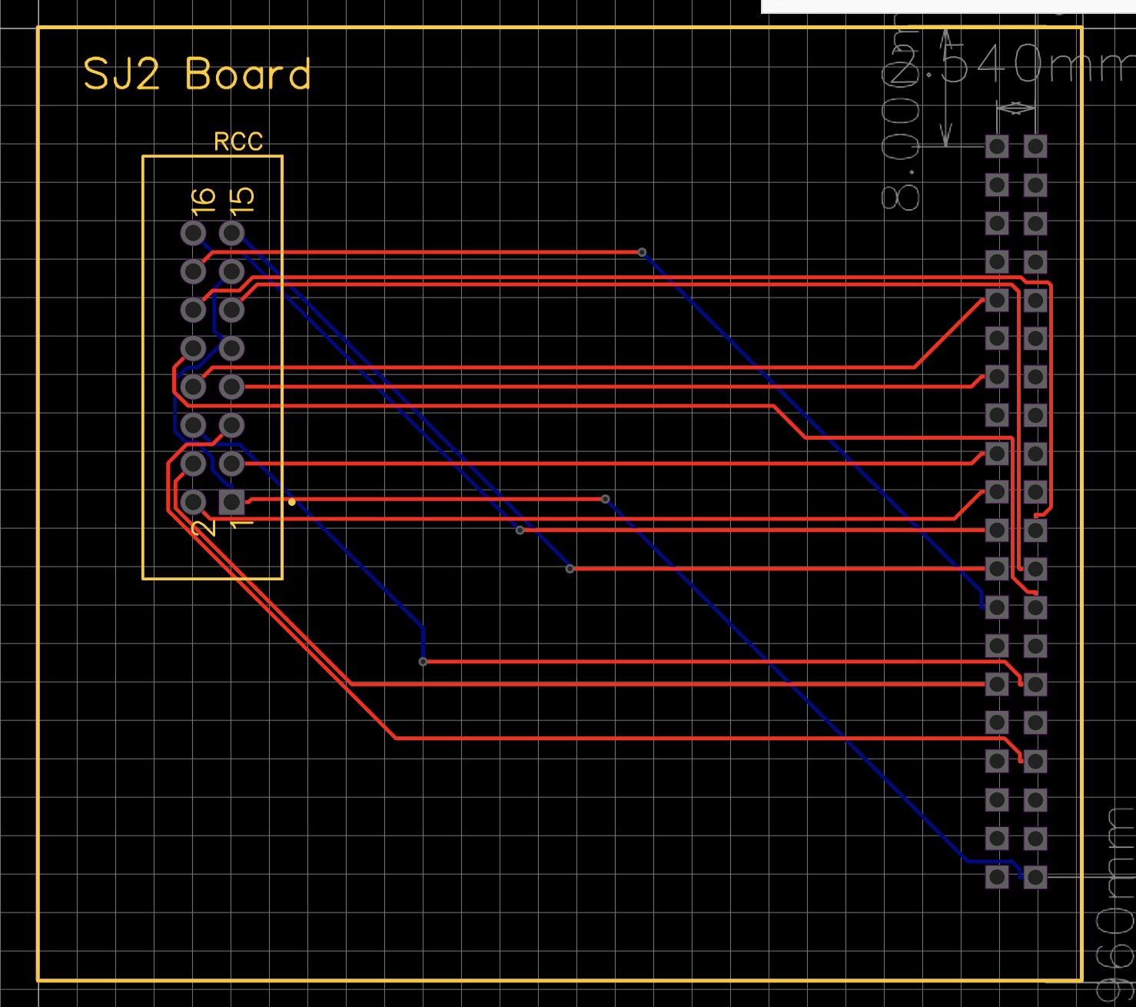The image size is (1136, 1007).
Task: Click the RCC pad labeled 16
Action: (x=193, y=232)
